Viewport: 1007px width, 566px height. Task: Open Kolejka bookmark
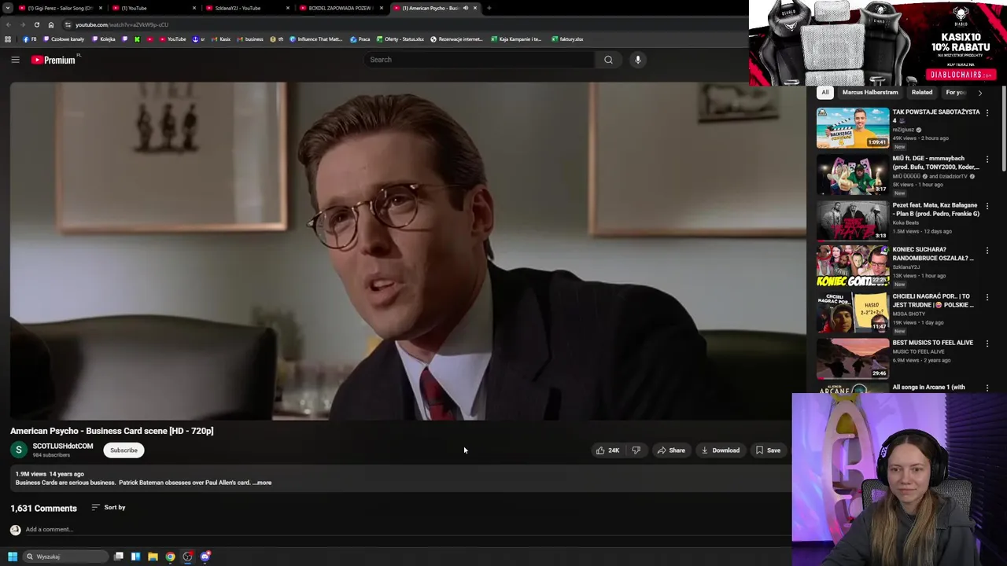click(x=104, y=39)
